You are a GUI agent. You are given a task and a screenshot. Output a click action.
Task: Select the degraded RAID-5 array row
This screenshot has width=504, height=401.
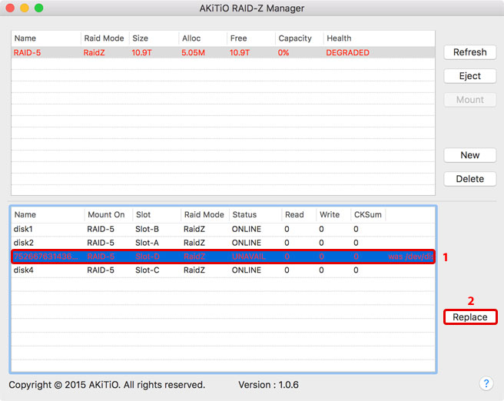pyautogui.click(x=223, y=53)
